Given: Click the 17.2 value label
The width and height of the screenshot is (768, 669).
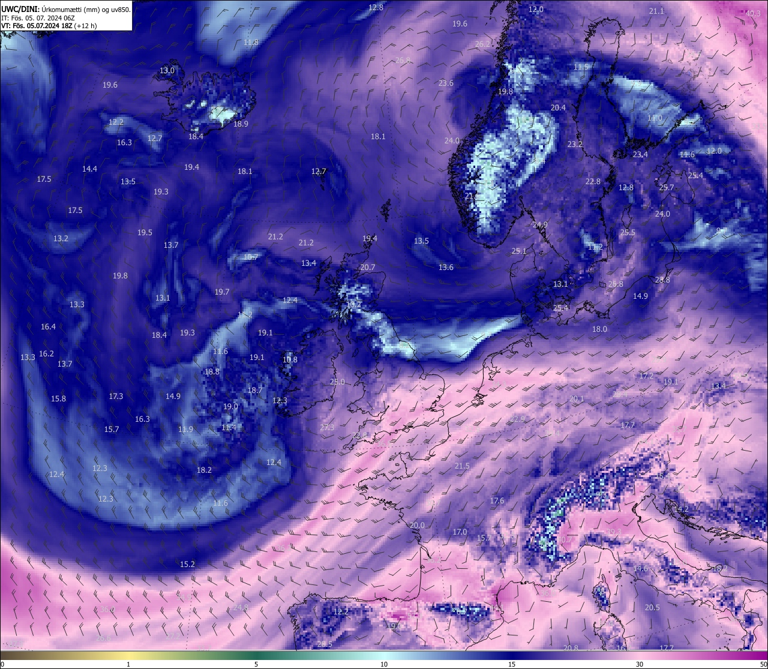Looking at the screenshot, I should click(x=646, y=376).
